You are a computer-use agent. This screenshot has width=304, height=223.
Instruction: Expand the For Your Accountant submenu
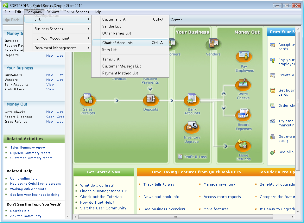58,38
